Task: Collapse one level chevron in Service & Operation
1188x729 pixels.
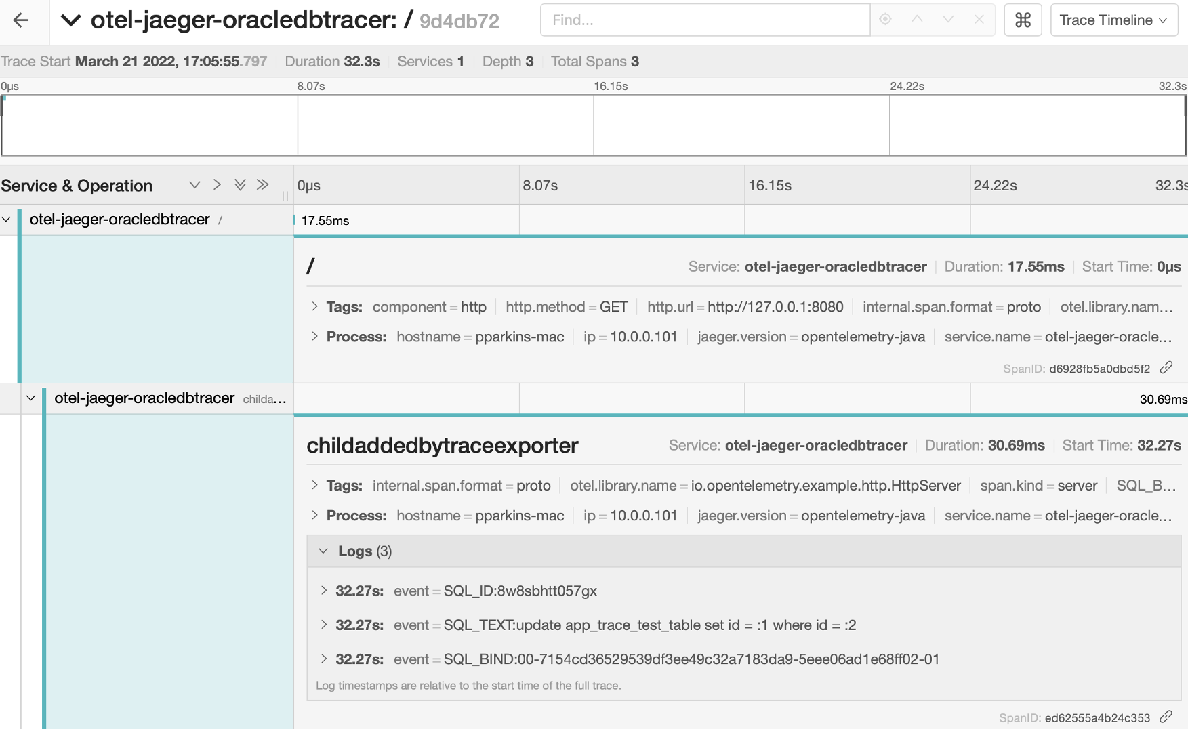Action: point(194,185)
